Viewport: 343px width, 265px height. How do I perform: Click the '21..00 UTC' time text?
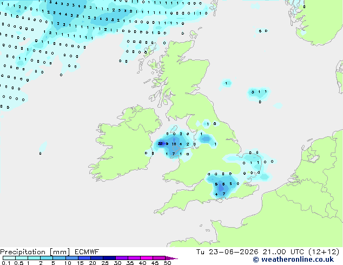point(283,252)
